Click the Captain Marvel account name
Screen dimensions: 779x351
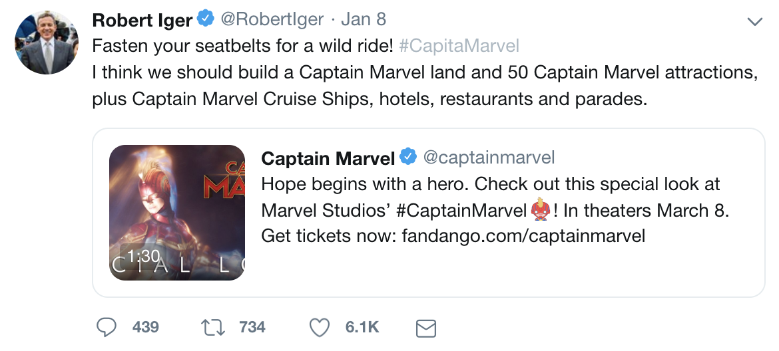(x=328, y=158)
